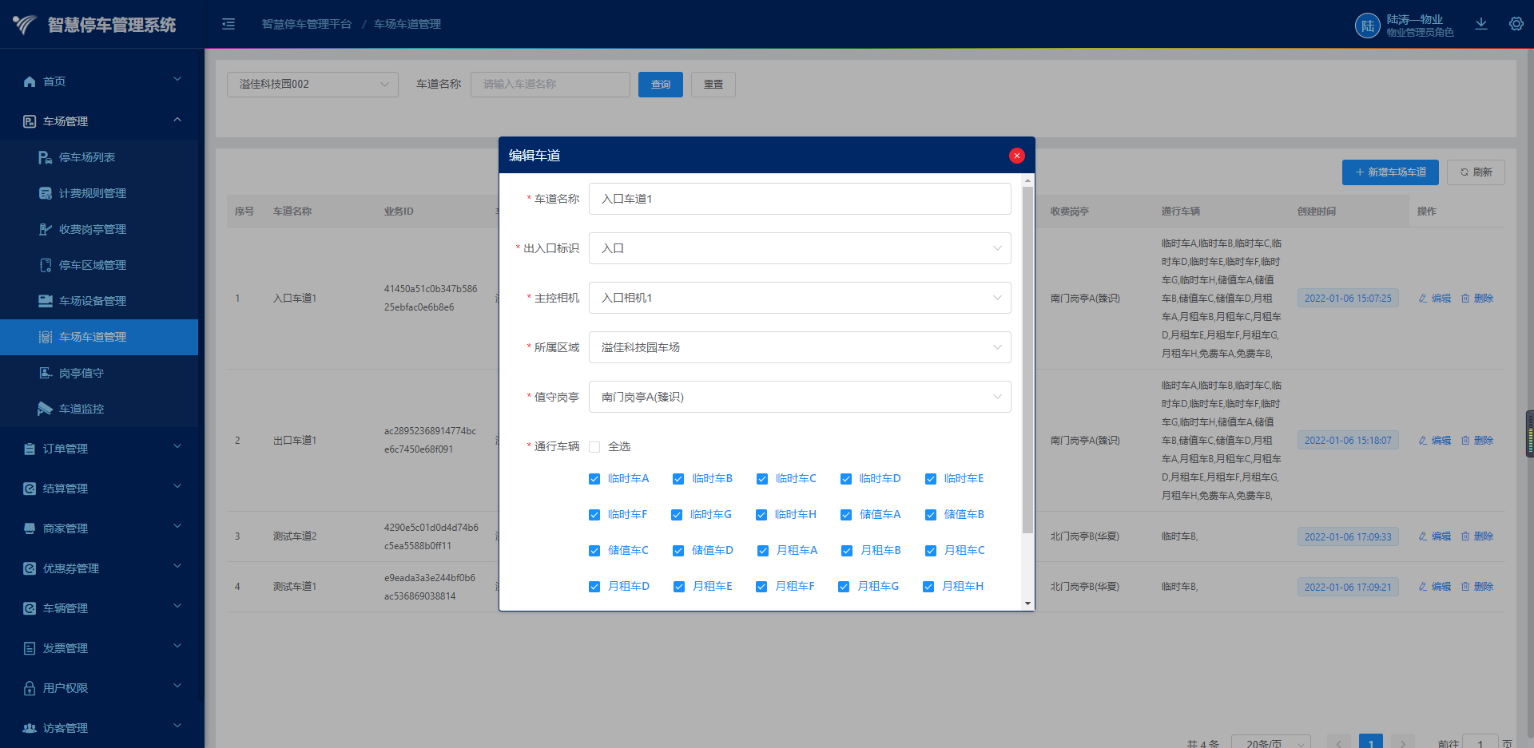Uncheck 临时车G checkbox
This screenshot has width=1534, height=748.
[677, 515]
